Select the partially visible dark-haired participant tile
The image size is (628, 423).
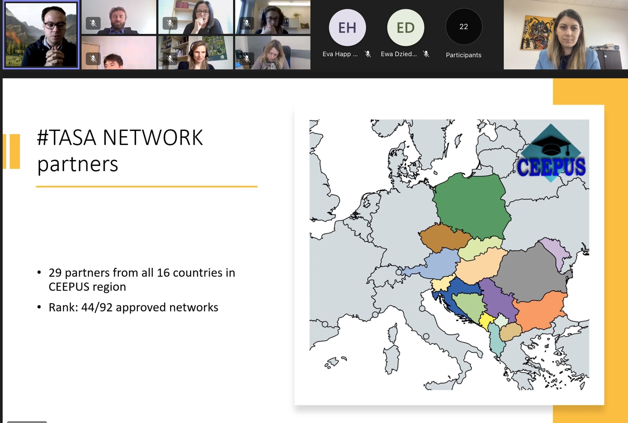point(119,53)
